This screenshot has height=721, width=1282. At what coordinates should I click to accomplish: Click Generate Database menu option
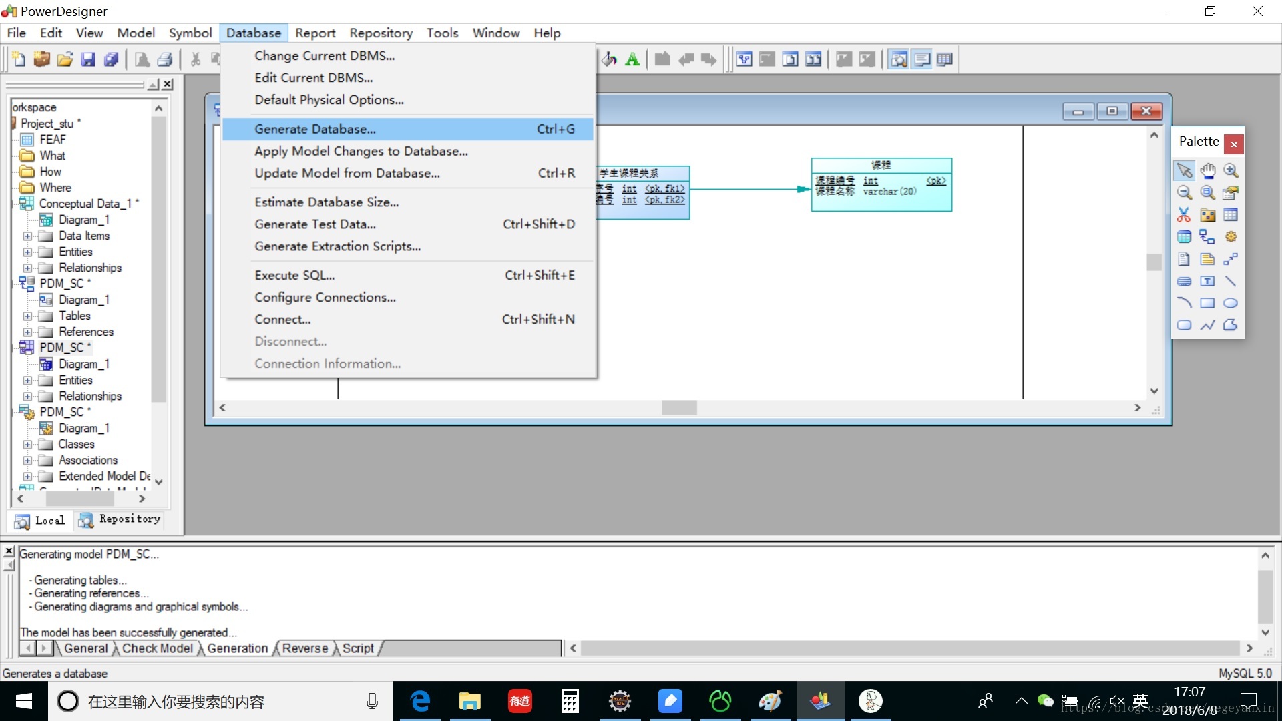point(314,129)
